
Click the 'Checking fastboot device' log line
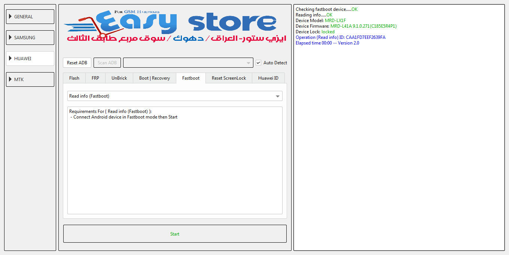pyautogui.click(x=327, y=9)
